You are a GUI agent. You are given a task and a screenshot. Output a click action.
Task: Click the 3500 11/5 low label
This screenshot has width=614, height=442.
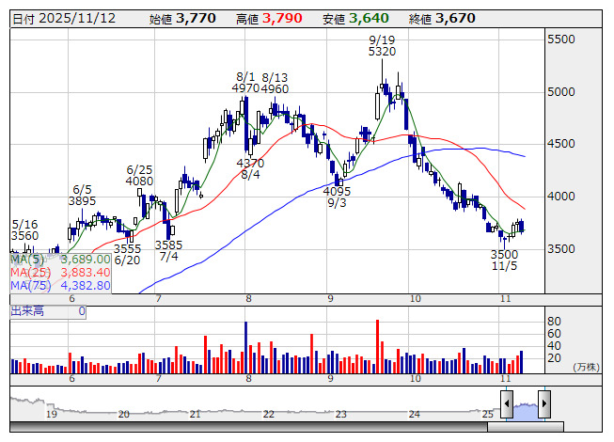click(x=504, y=260)
